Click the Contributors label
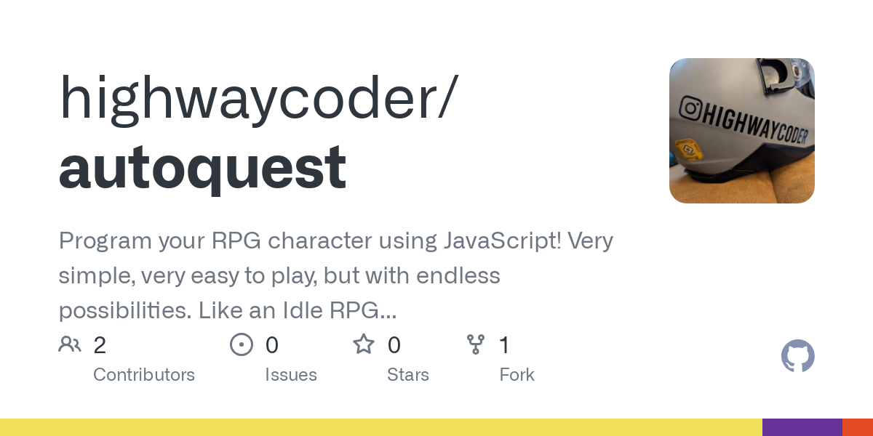 coord(144,375)
